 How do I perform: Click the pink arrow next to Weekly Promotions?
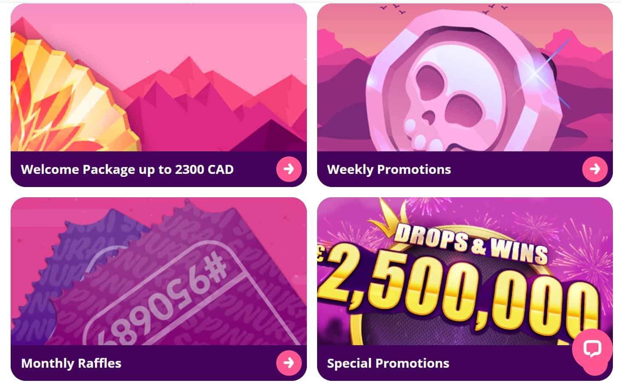(595, 169)
